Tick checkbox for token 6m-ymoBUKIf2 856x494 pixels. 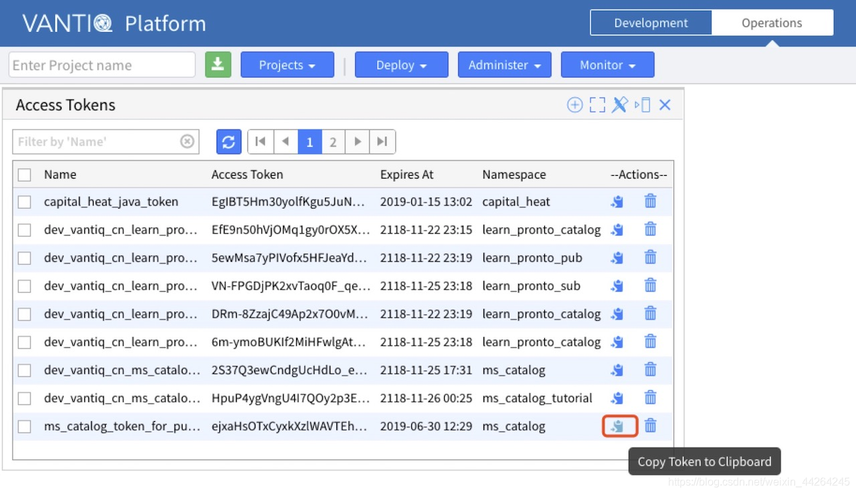pyautogui.click(x=25, y=342)
